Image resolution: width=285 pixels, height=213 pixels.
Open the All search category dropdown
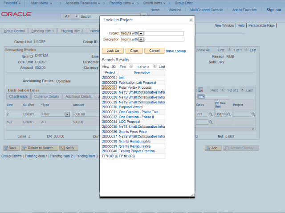point(70,16)
